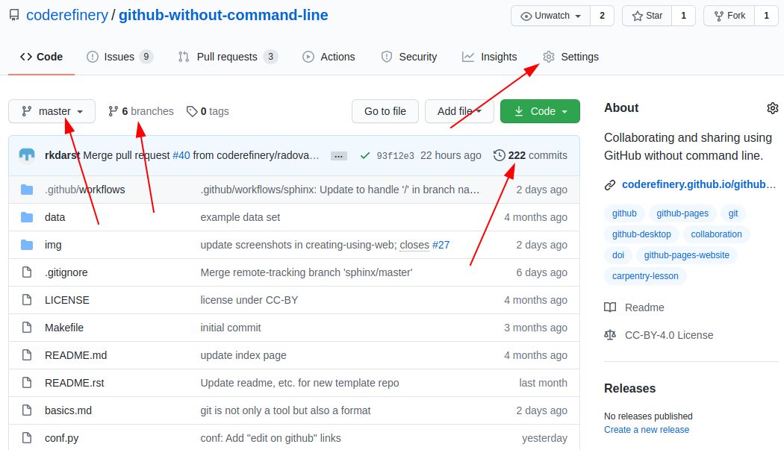Click the link chain icon in About

[x=610, y=185]
